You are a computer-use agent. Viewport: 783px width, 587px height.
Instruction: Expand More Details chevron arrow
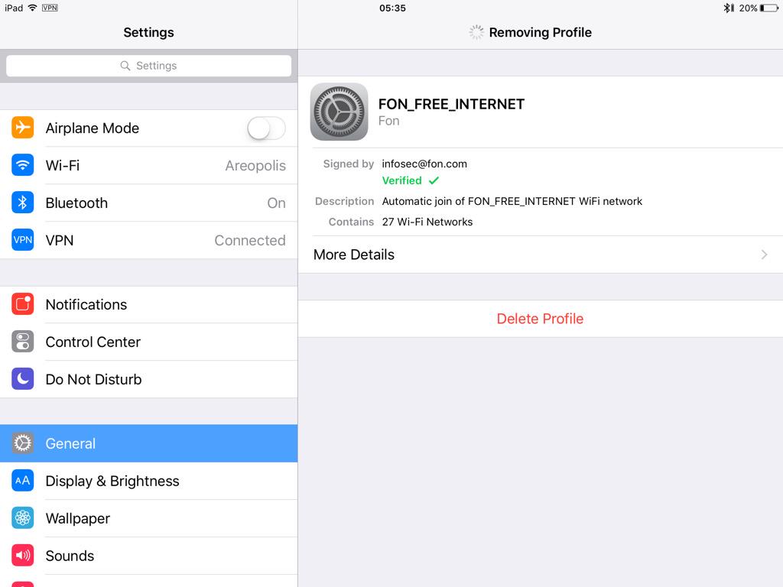click(764, 255)
